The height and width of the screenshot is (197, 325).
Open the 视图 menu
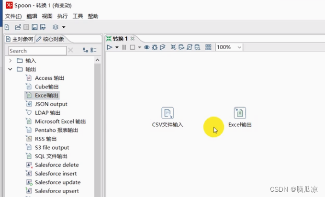click(47, 16)
